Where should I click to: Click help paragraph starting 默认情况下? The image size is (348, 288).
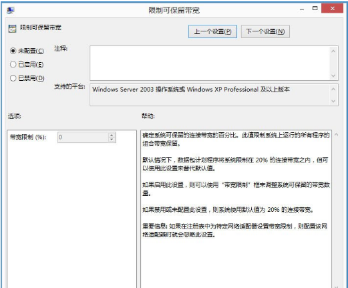point(235,164)
